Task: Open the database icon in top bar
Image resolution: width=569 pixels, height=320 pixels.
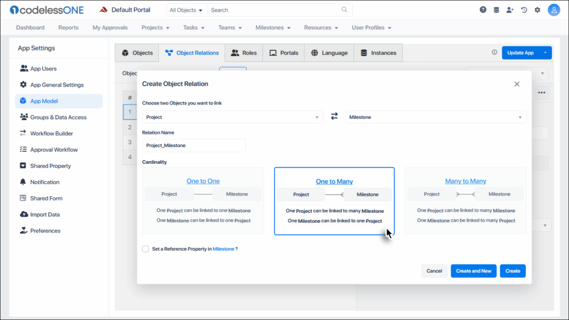Action: pos(496,10)
